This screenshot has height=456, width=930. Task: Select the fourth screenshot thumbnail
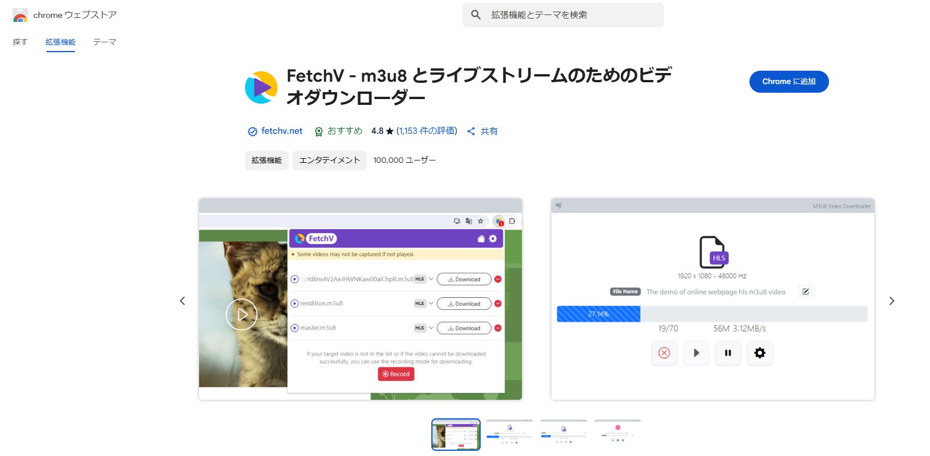pos(618,435)
